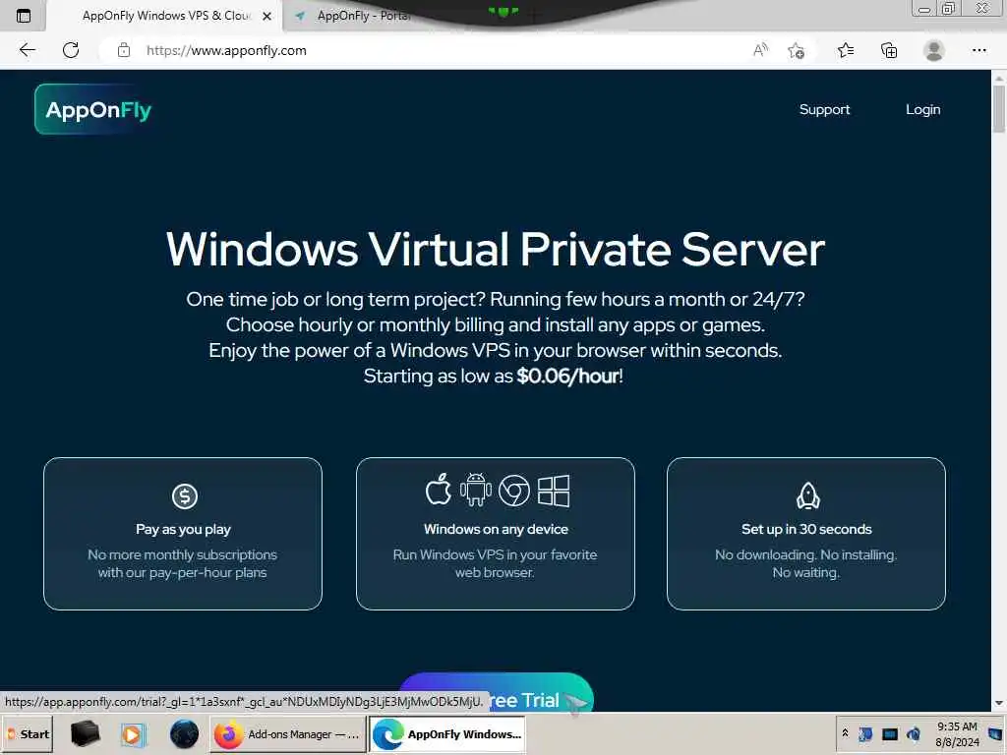Click the AppOnFly logo

click(x=93, y=109)
